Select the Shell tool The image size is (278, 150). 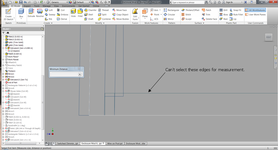(89, 14)
